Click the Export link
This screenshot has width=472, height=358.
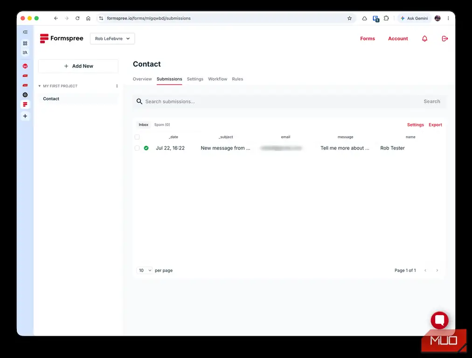[435, 125]
